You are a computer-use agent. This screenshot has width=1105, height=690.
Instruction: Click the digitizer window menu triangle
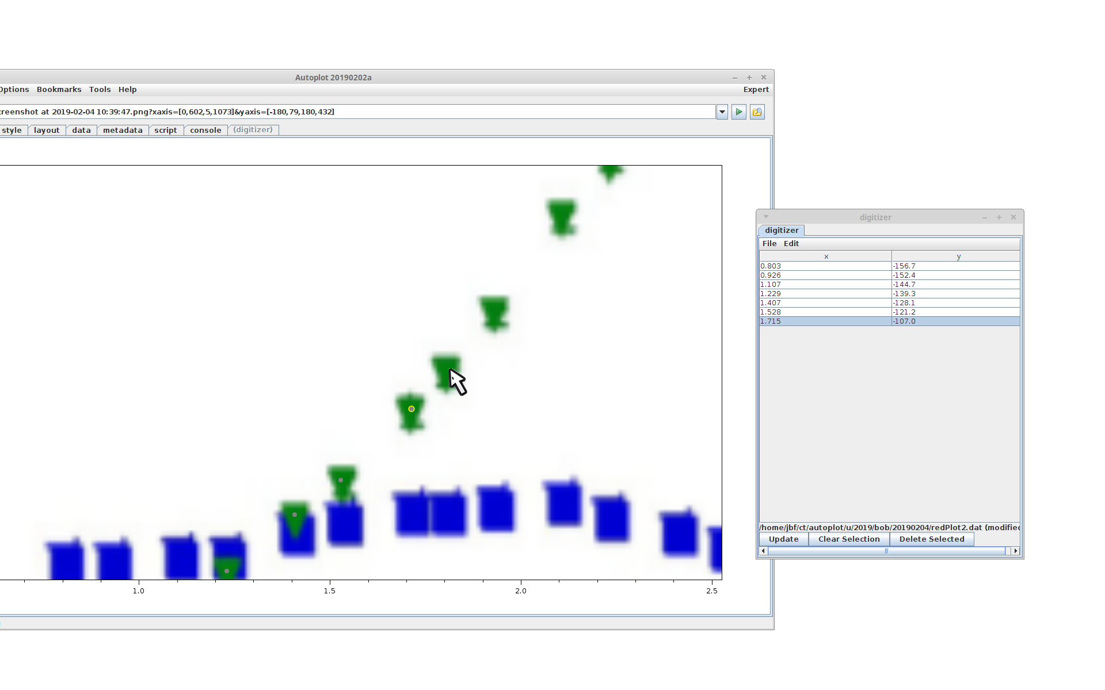766,217
